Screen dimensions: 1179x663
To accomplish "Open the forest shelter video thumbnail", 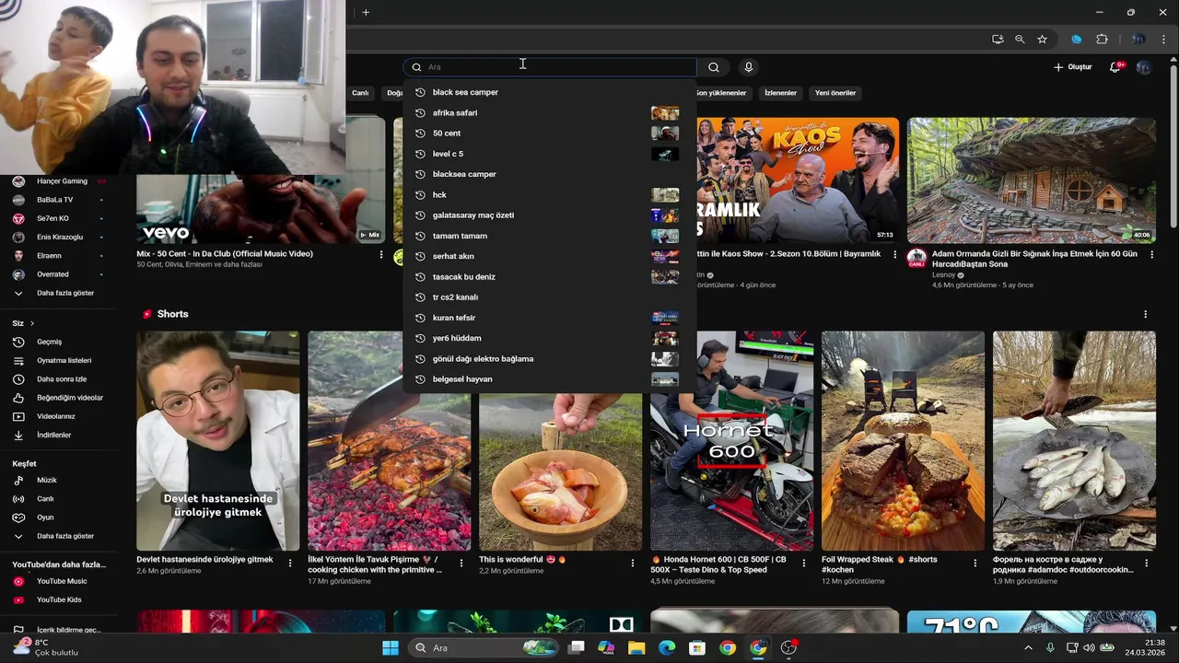I will click(x=1031, y=180).
